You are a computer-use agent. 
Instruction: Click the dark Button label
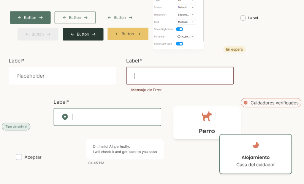pyautogui.click(x=83, y=34)
